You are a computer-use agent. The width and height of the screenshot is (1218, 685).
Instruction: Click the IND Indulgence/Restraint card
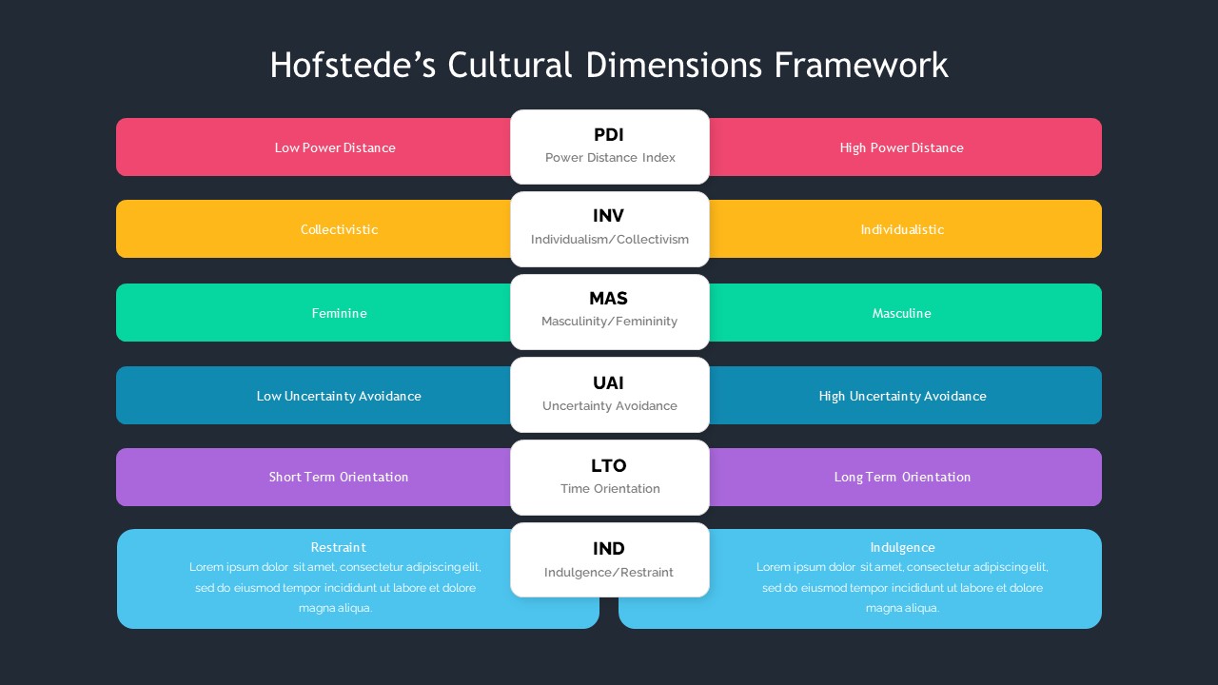point(610,559)
